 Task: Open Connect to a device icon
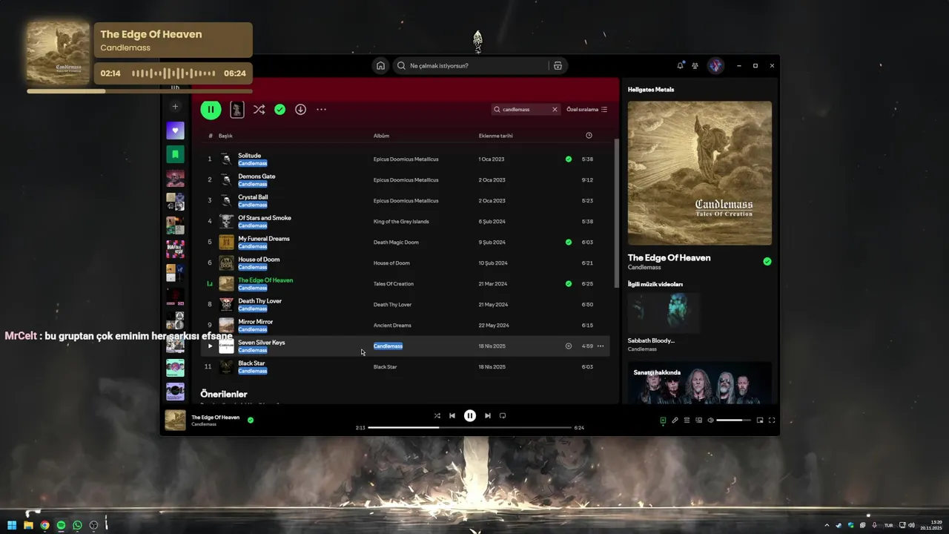pos(698,420)
